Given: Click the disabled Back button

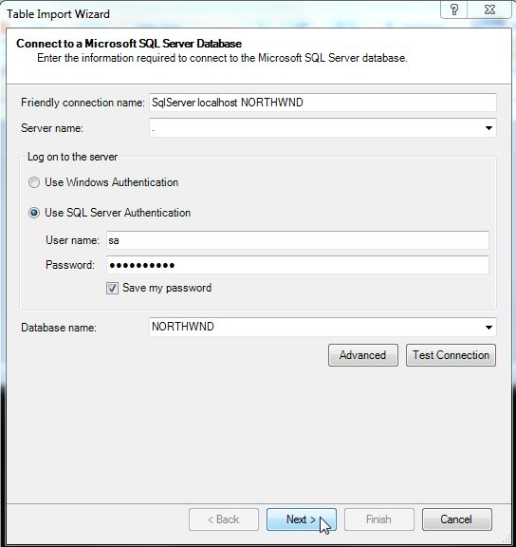Looking at the screenshot, I should click(224, 519).
